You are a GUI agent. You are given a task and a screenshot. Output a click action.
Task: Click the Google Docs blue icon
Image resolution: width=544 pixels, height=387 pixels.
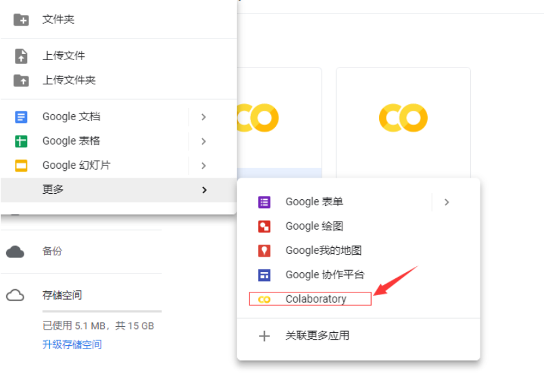pyautogui.click(x=21, y=117)
